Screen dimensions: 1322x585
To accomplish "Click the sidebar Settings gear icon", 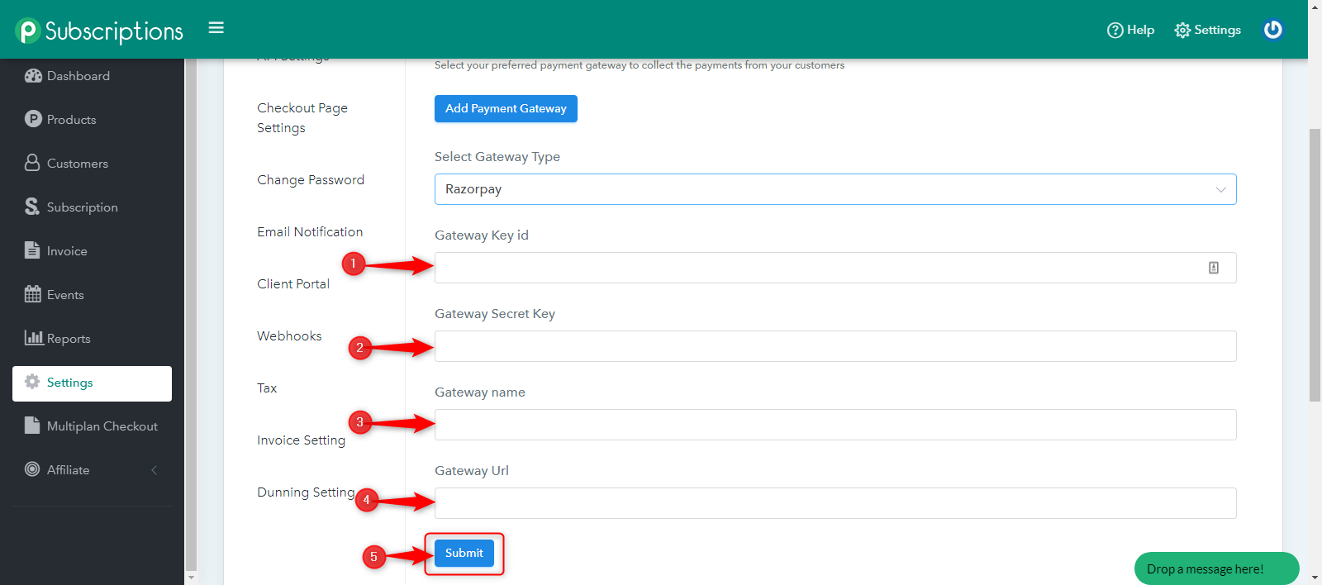I will click(x=32, y=382).
